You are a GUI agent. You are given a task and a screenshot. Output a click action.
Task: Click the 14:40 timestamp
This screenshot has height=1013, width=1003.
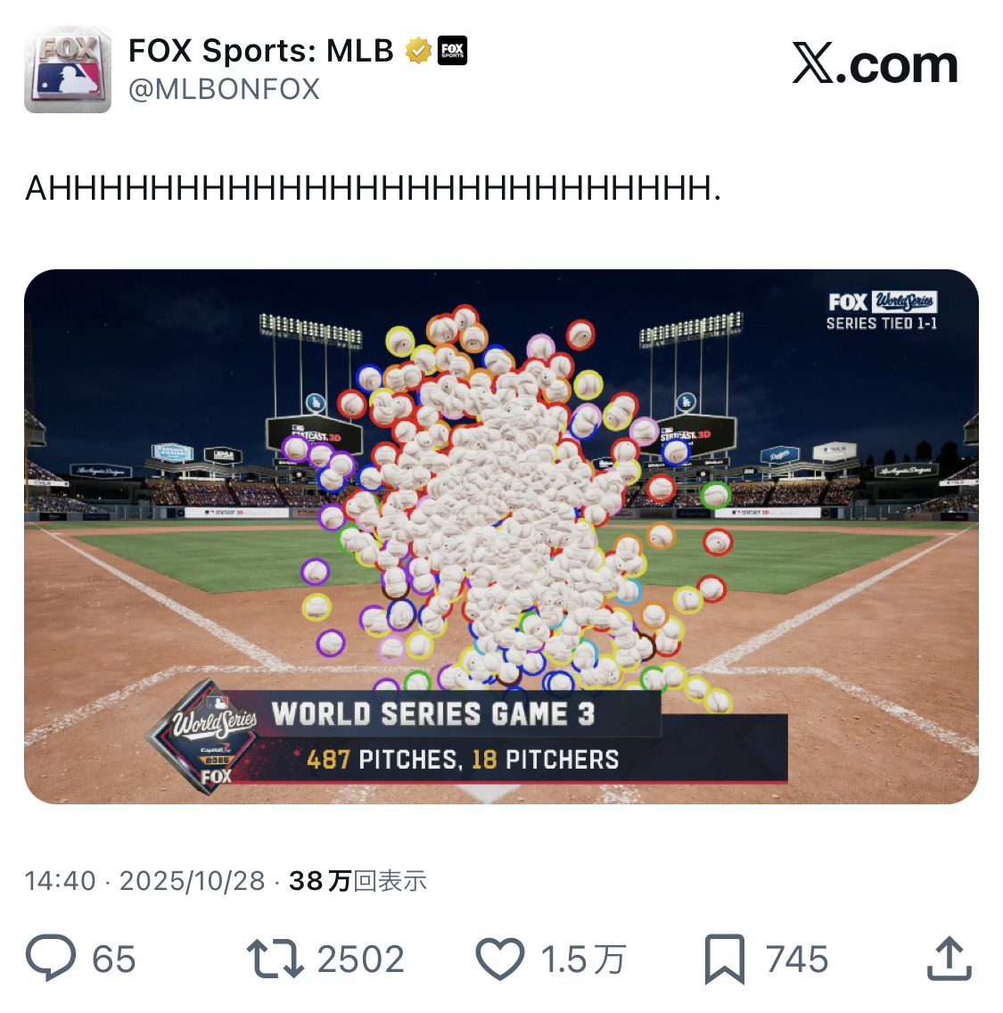pos(61,881)
